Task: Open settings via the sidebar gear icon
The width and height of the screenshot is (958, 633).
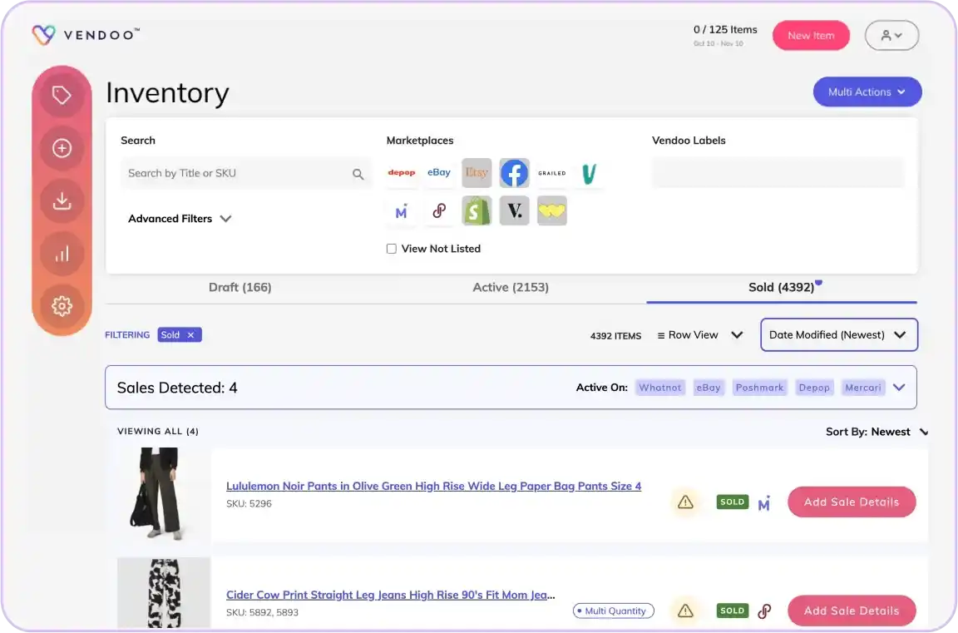Action: click(62, 306)
